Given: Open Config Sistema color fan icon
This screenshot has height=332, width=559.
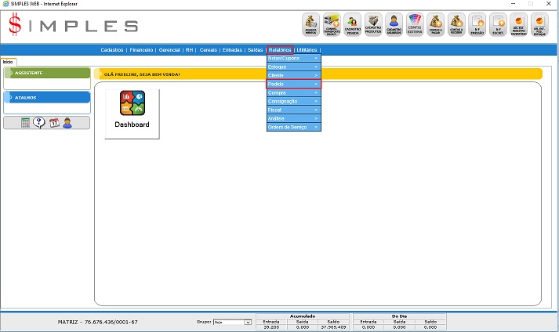Looking at the screenshot, I should 416,25.
